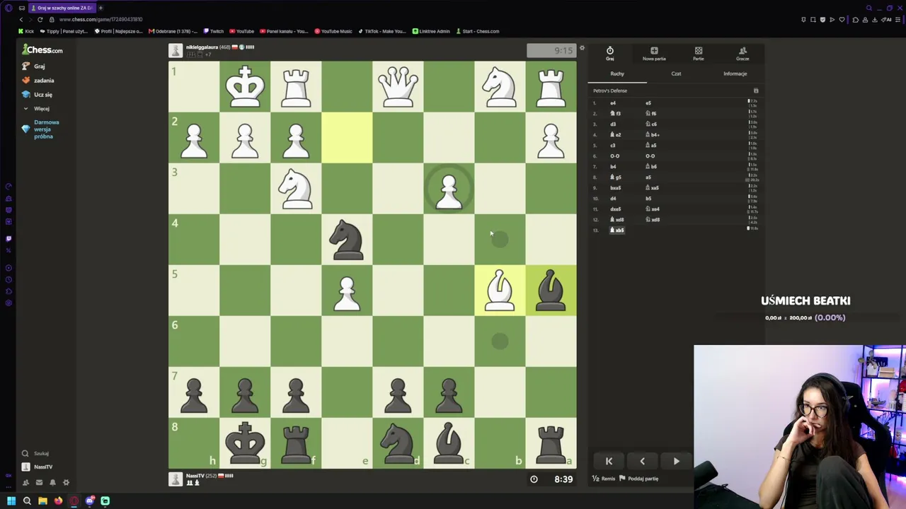906x509 pixels.
Task: Click the chess.com URL address bar
Action: (x=101, y=19)
